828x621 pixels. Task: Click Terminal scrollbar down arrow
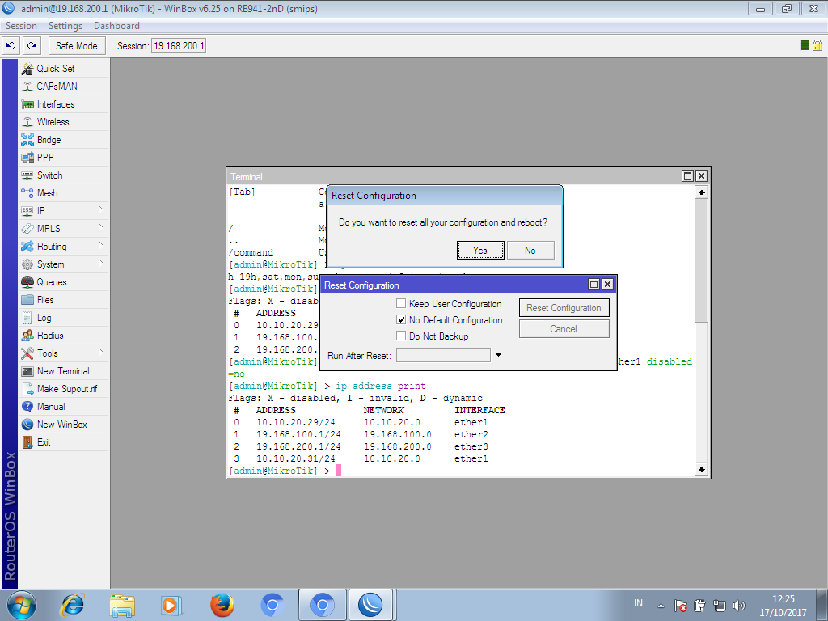point(701,469)
